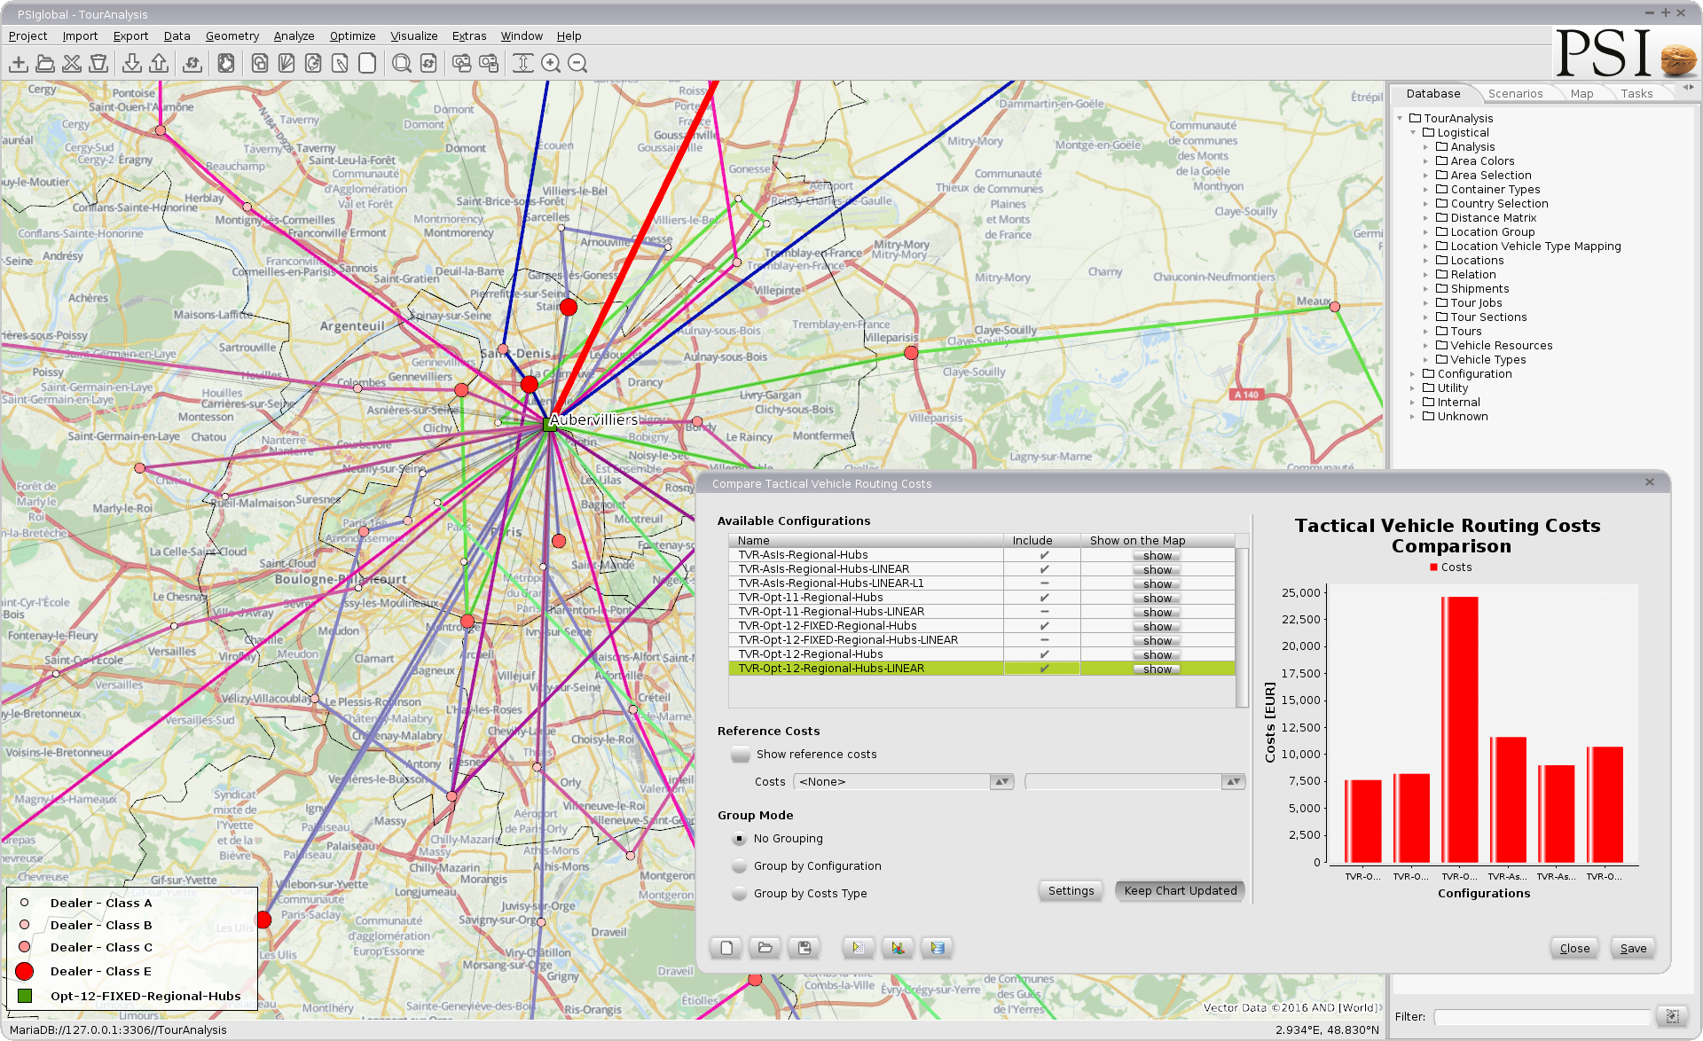Click the filter options icon beside Filter field

tap(1673, 1016)
